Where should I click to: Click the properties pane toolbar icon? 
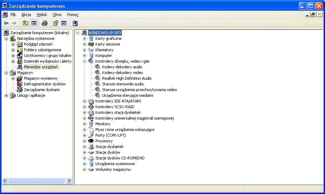coord(64,23)
